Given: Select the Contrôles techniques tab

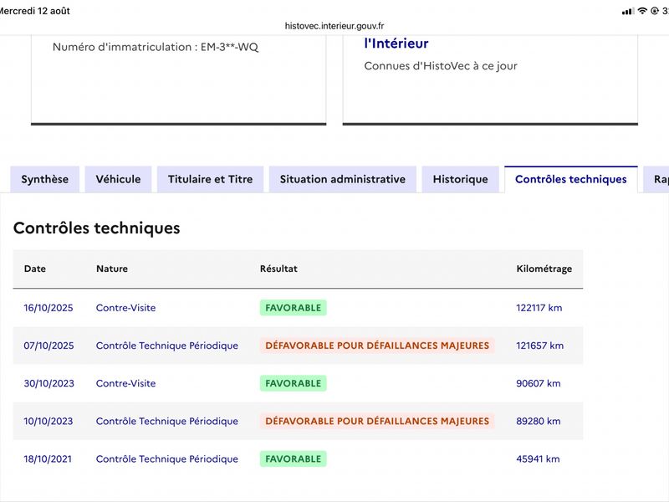Looking at the screenshot, I should 571,179.
